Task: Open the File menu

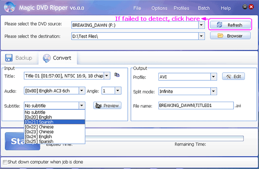Action: click(x=137, y=8)
